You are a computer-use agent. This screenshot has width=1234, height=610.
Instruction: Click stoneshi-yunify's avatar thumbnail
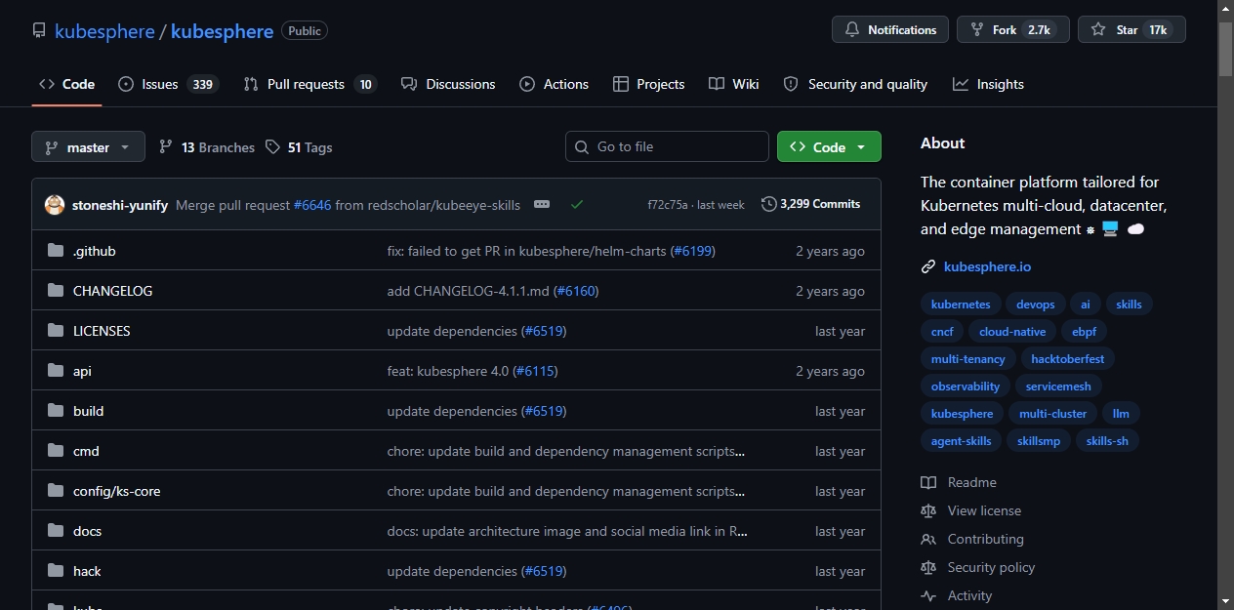point(55,205)
